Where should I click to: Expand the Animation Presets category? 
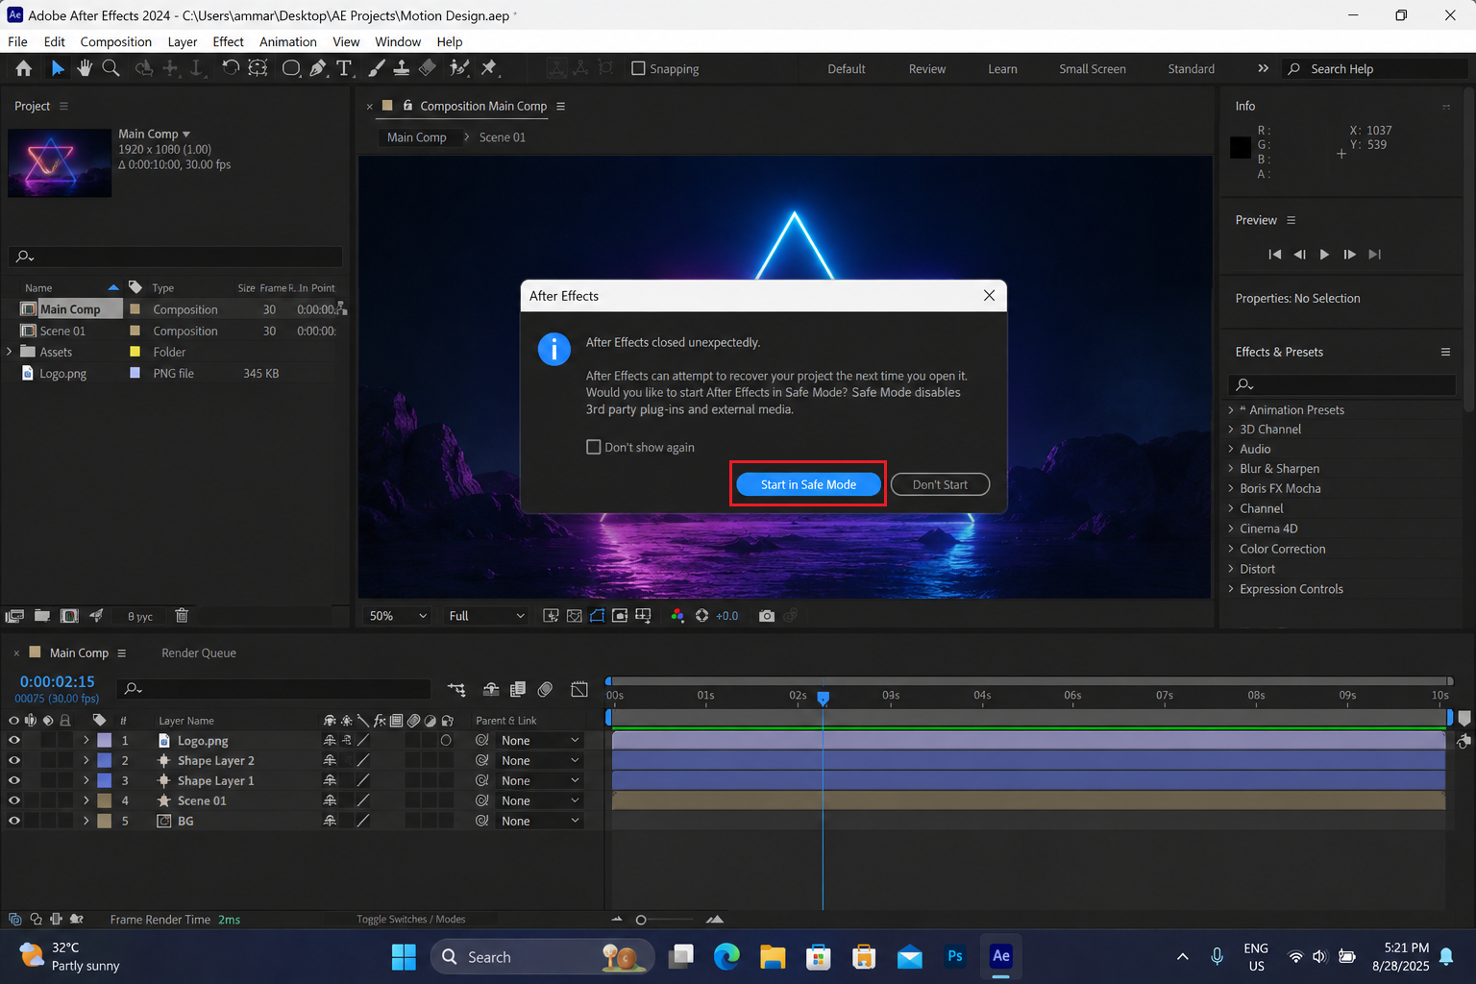(x=1231, y=410)
